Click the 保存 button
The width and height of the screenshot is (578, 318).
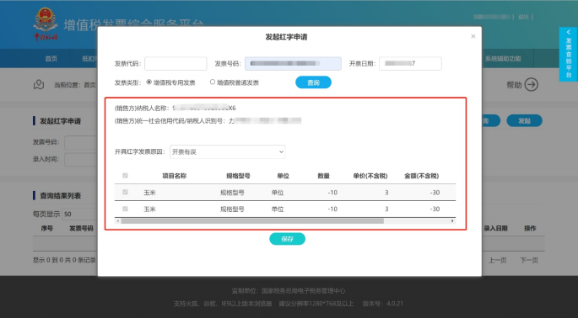click(287, 239)
